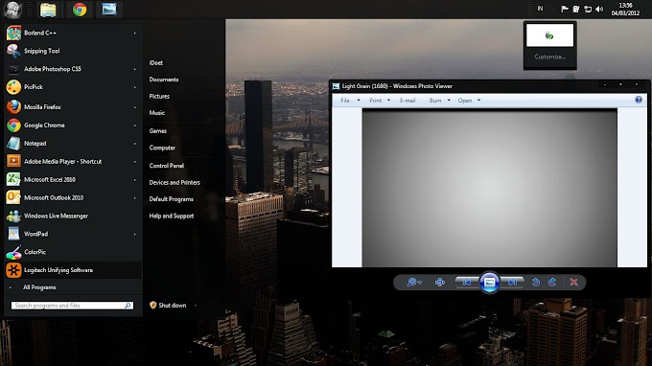Screen dimensions: 652x366
Task: Open the Open menu in Photo Viewer
Action: pyautogui.click(x=469, y=100)
